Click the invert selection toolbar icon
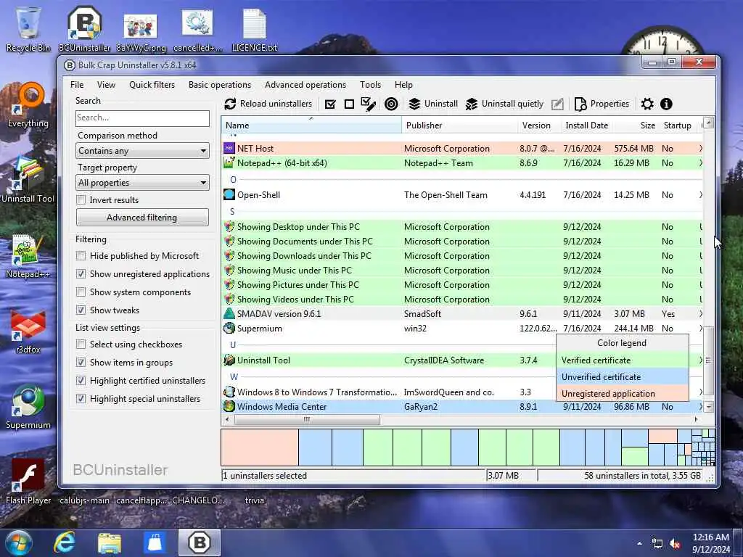Viewport: 743px width, 557px height. tap(368, 104)
